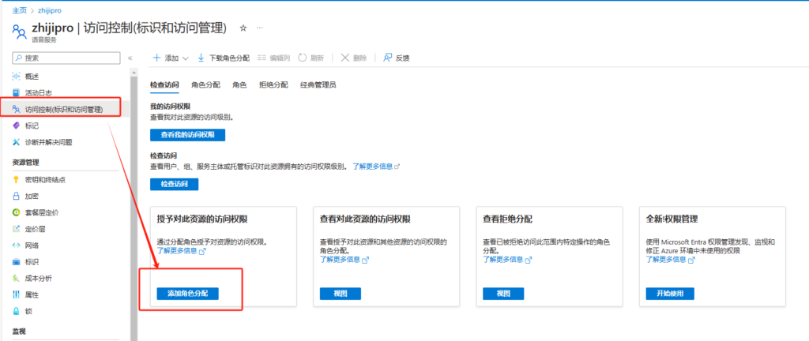Image resolution: width=809 pixels, height=341 pixels.
Task: Focus the 搜索 input field
Action: point(66,58)
